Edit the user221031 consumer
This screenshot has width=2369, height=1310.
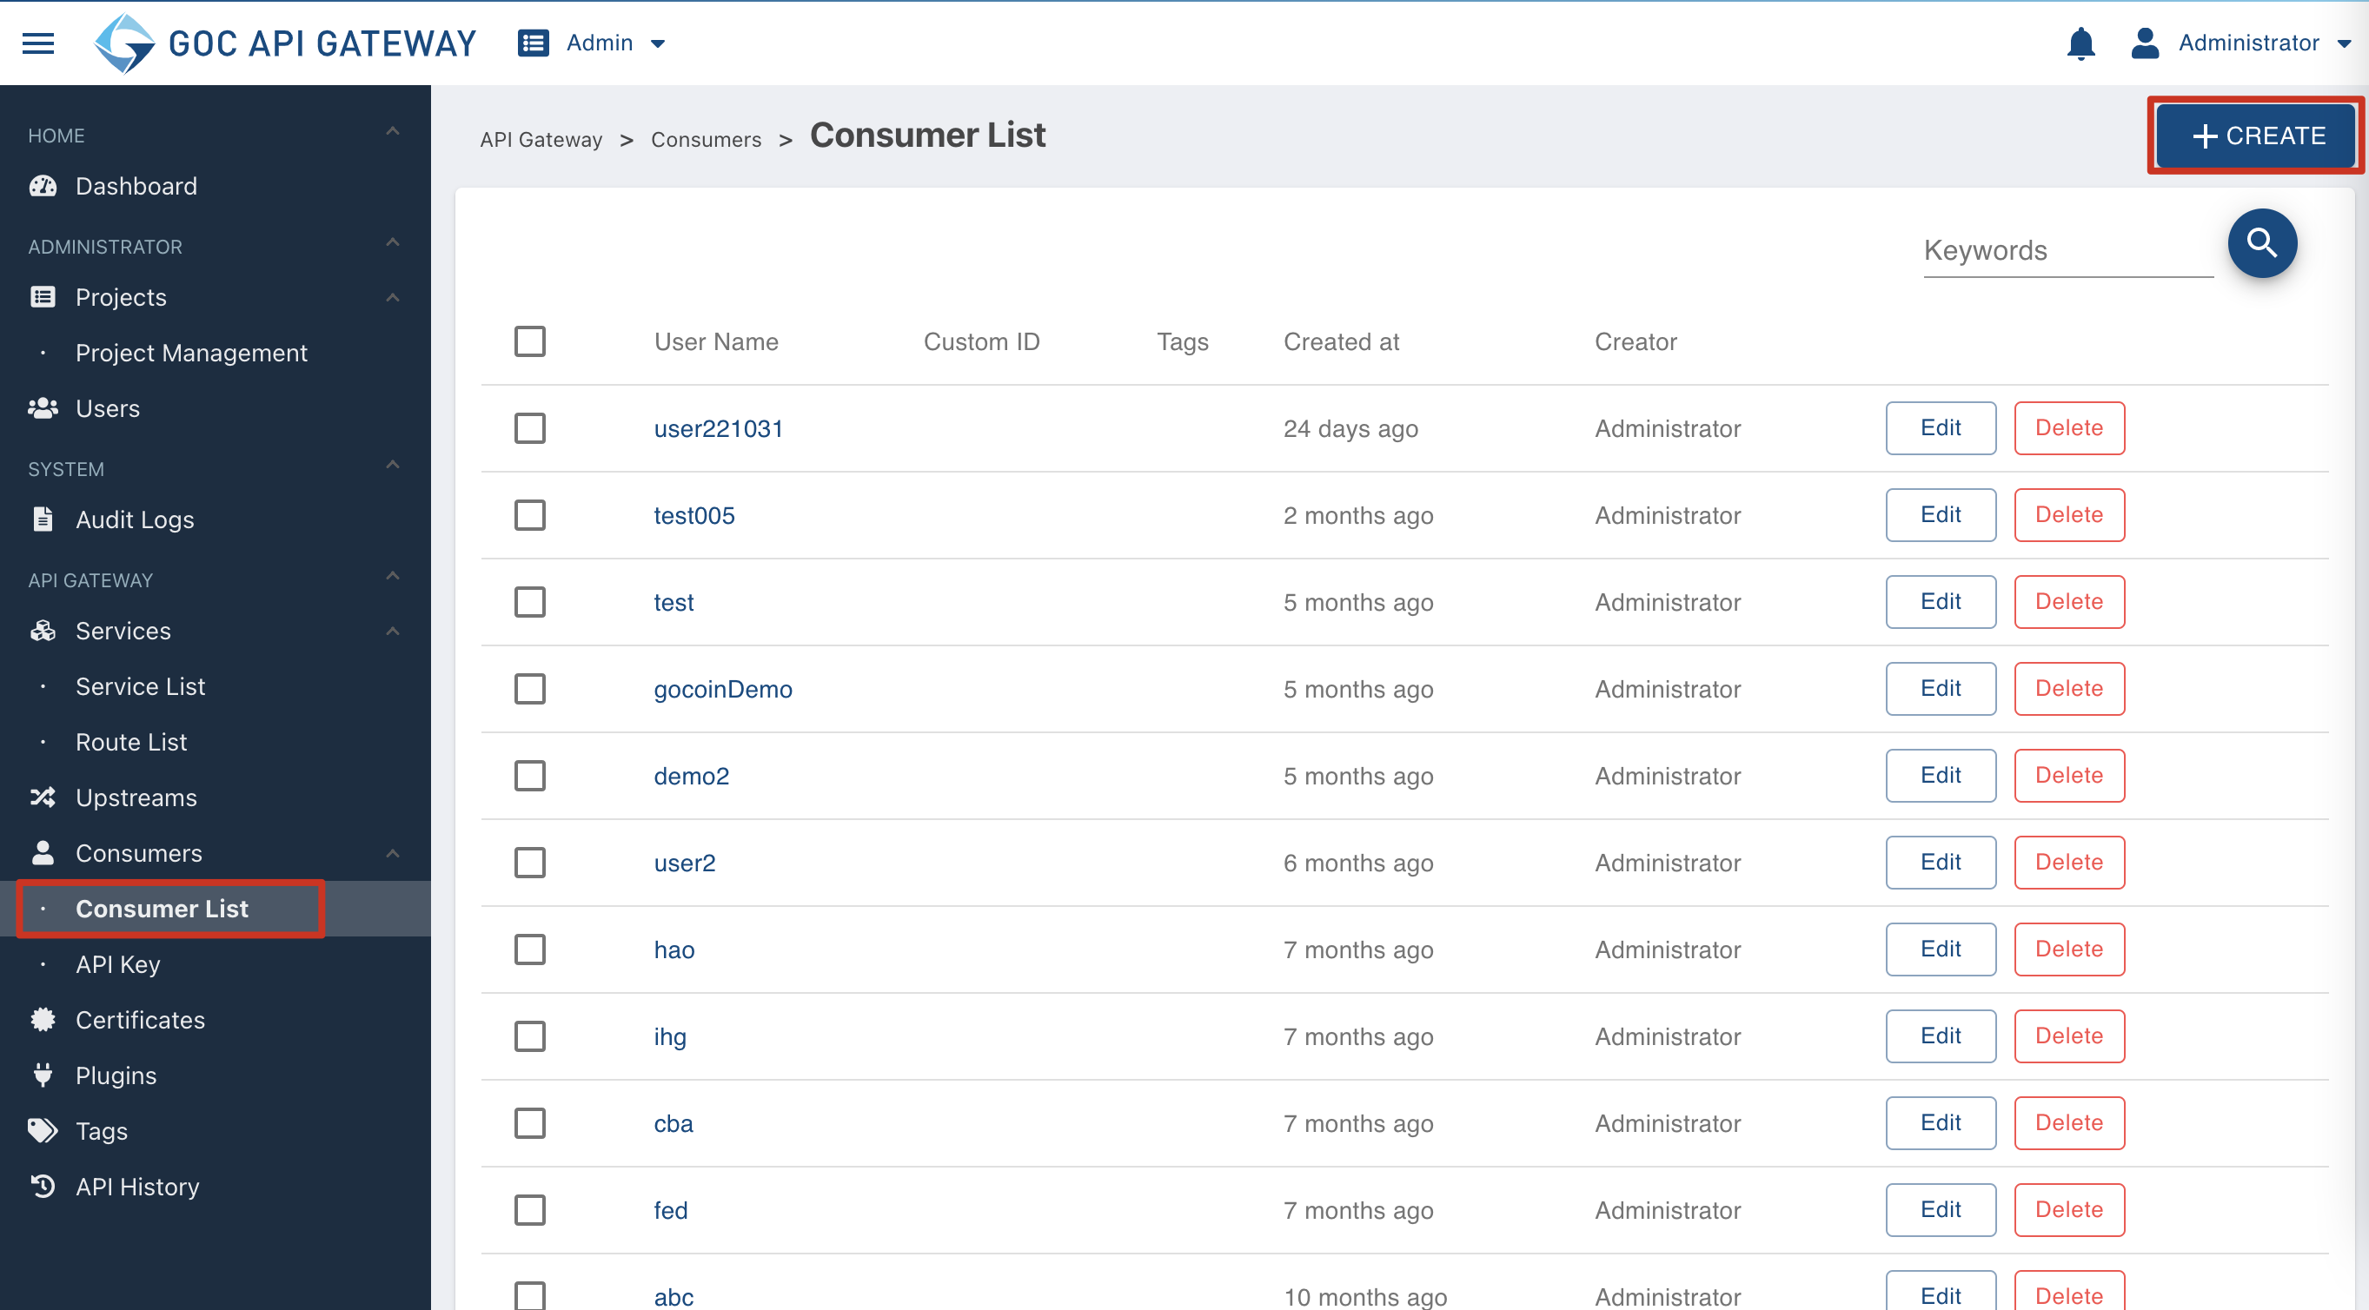pos(1941,427)
